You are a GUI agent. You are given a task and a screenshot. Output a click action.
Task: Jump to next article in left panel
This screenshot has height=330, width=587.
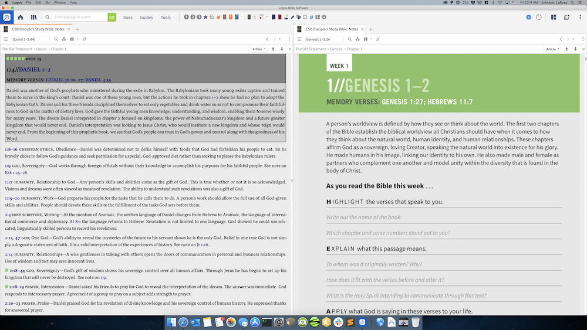[282, 49]
